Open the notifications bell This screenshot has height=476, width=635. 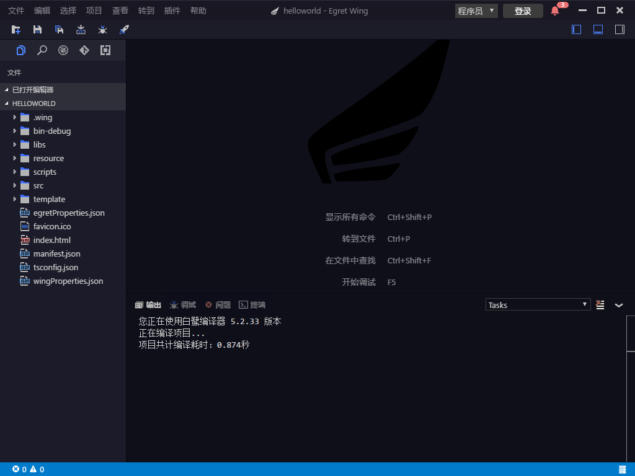[555, 11]
